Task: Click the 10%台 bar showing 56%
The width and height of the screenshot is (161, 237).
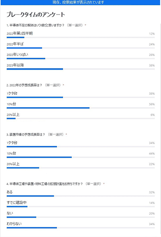Action: 80,108
